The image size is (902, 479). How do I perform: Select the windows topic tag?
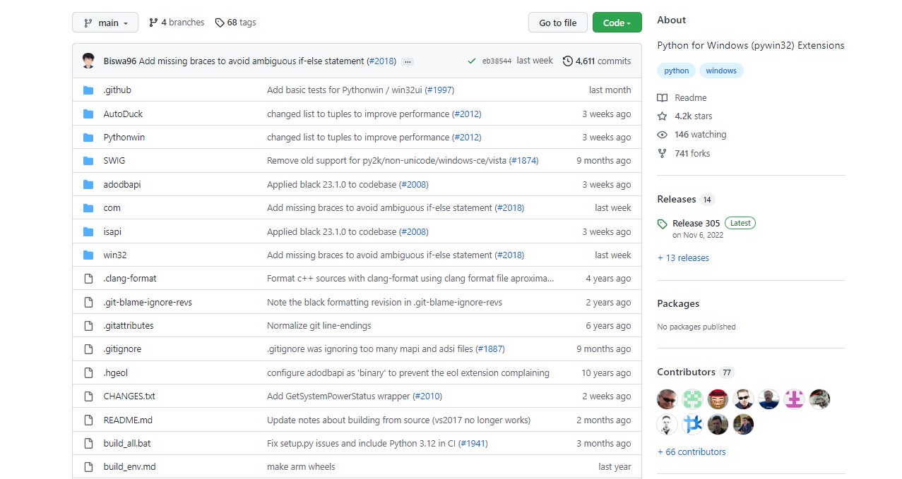pos(720,71)
